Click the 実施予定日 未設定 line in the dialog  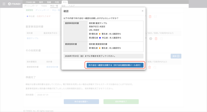pos(97,27)
